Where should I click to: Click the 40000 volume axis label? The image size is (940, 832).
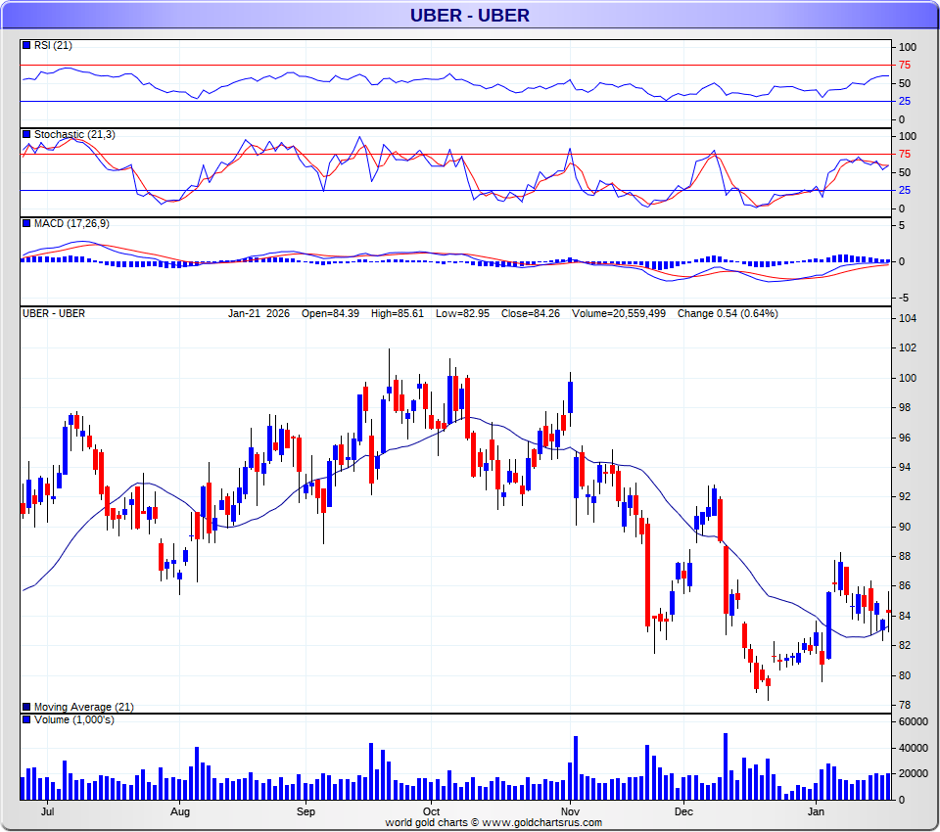[913, 748]
